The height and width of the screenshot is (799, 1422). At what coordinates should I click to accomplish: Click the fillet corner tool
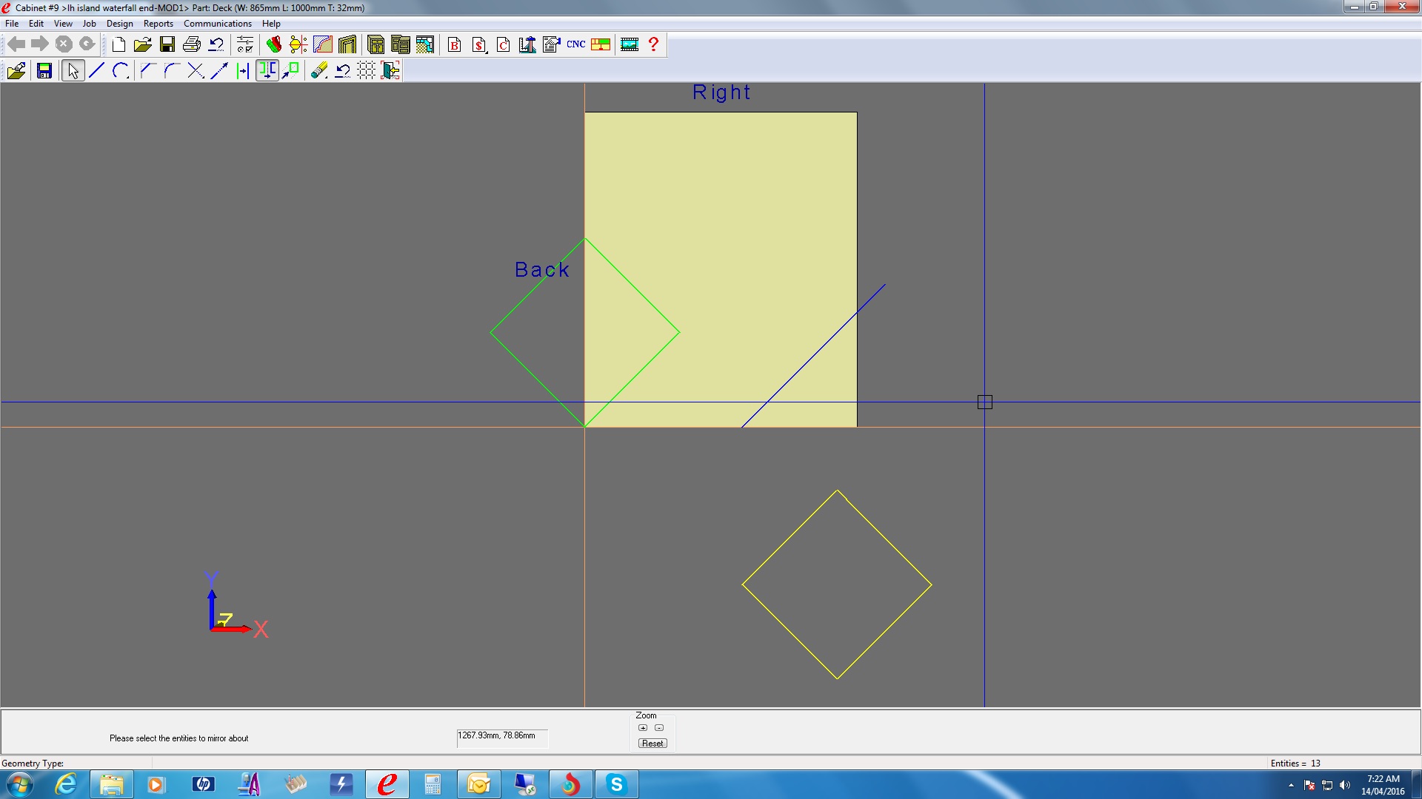pos(171,70)
